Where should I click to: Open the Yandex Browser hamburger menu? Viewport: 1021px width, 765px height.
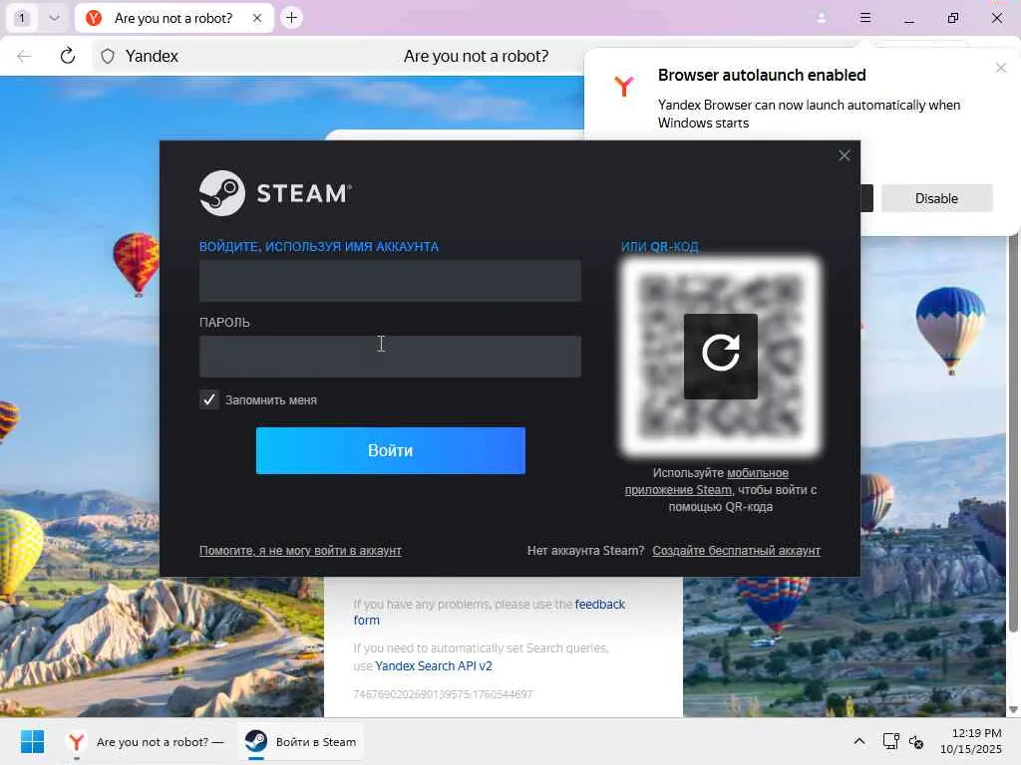[864, 18]
